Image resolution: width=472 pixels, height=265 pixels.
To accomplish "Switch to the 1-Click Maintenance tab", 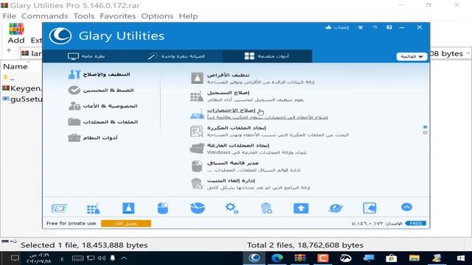I will click(x=177, y=56).
